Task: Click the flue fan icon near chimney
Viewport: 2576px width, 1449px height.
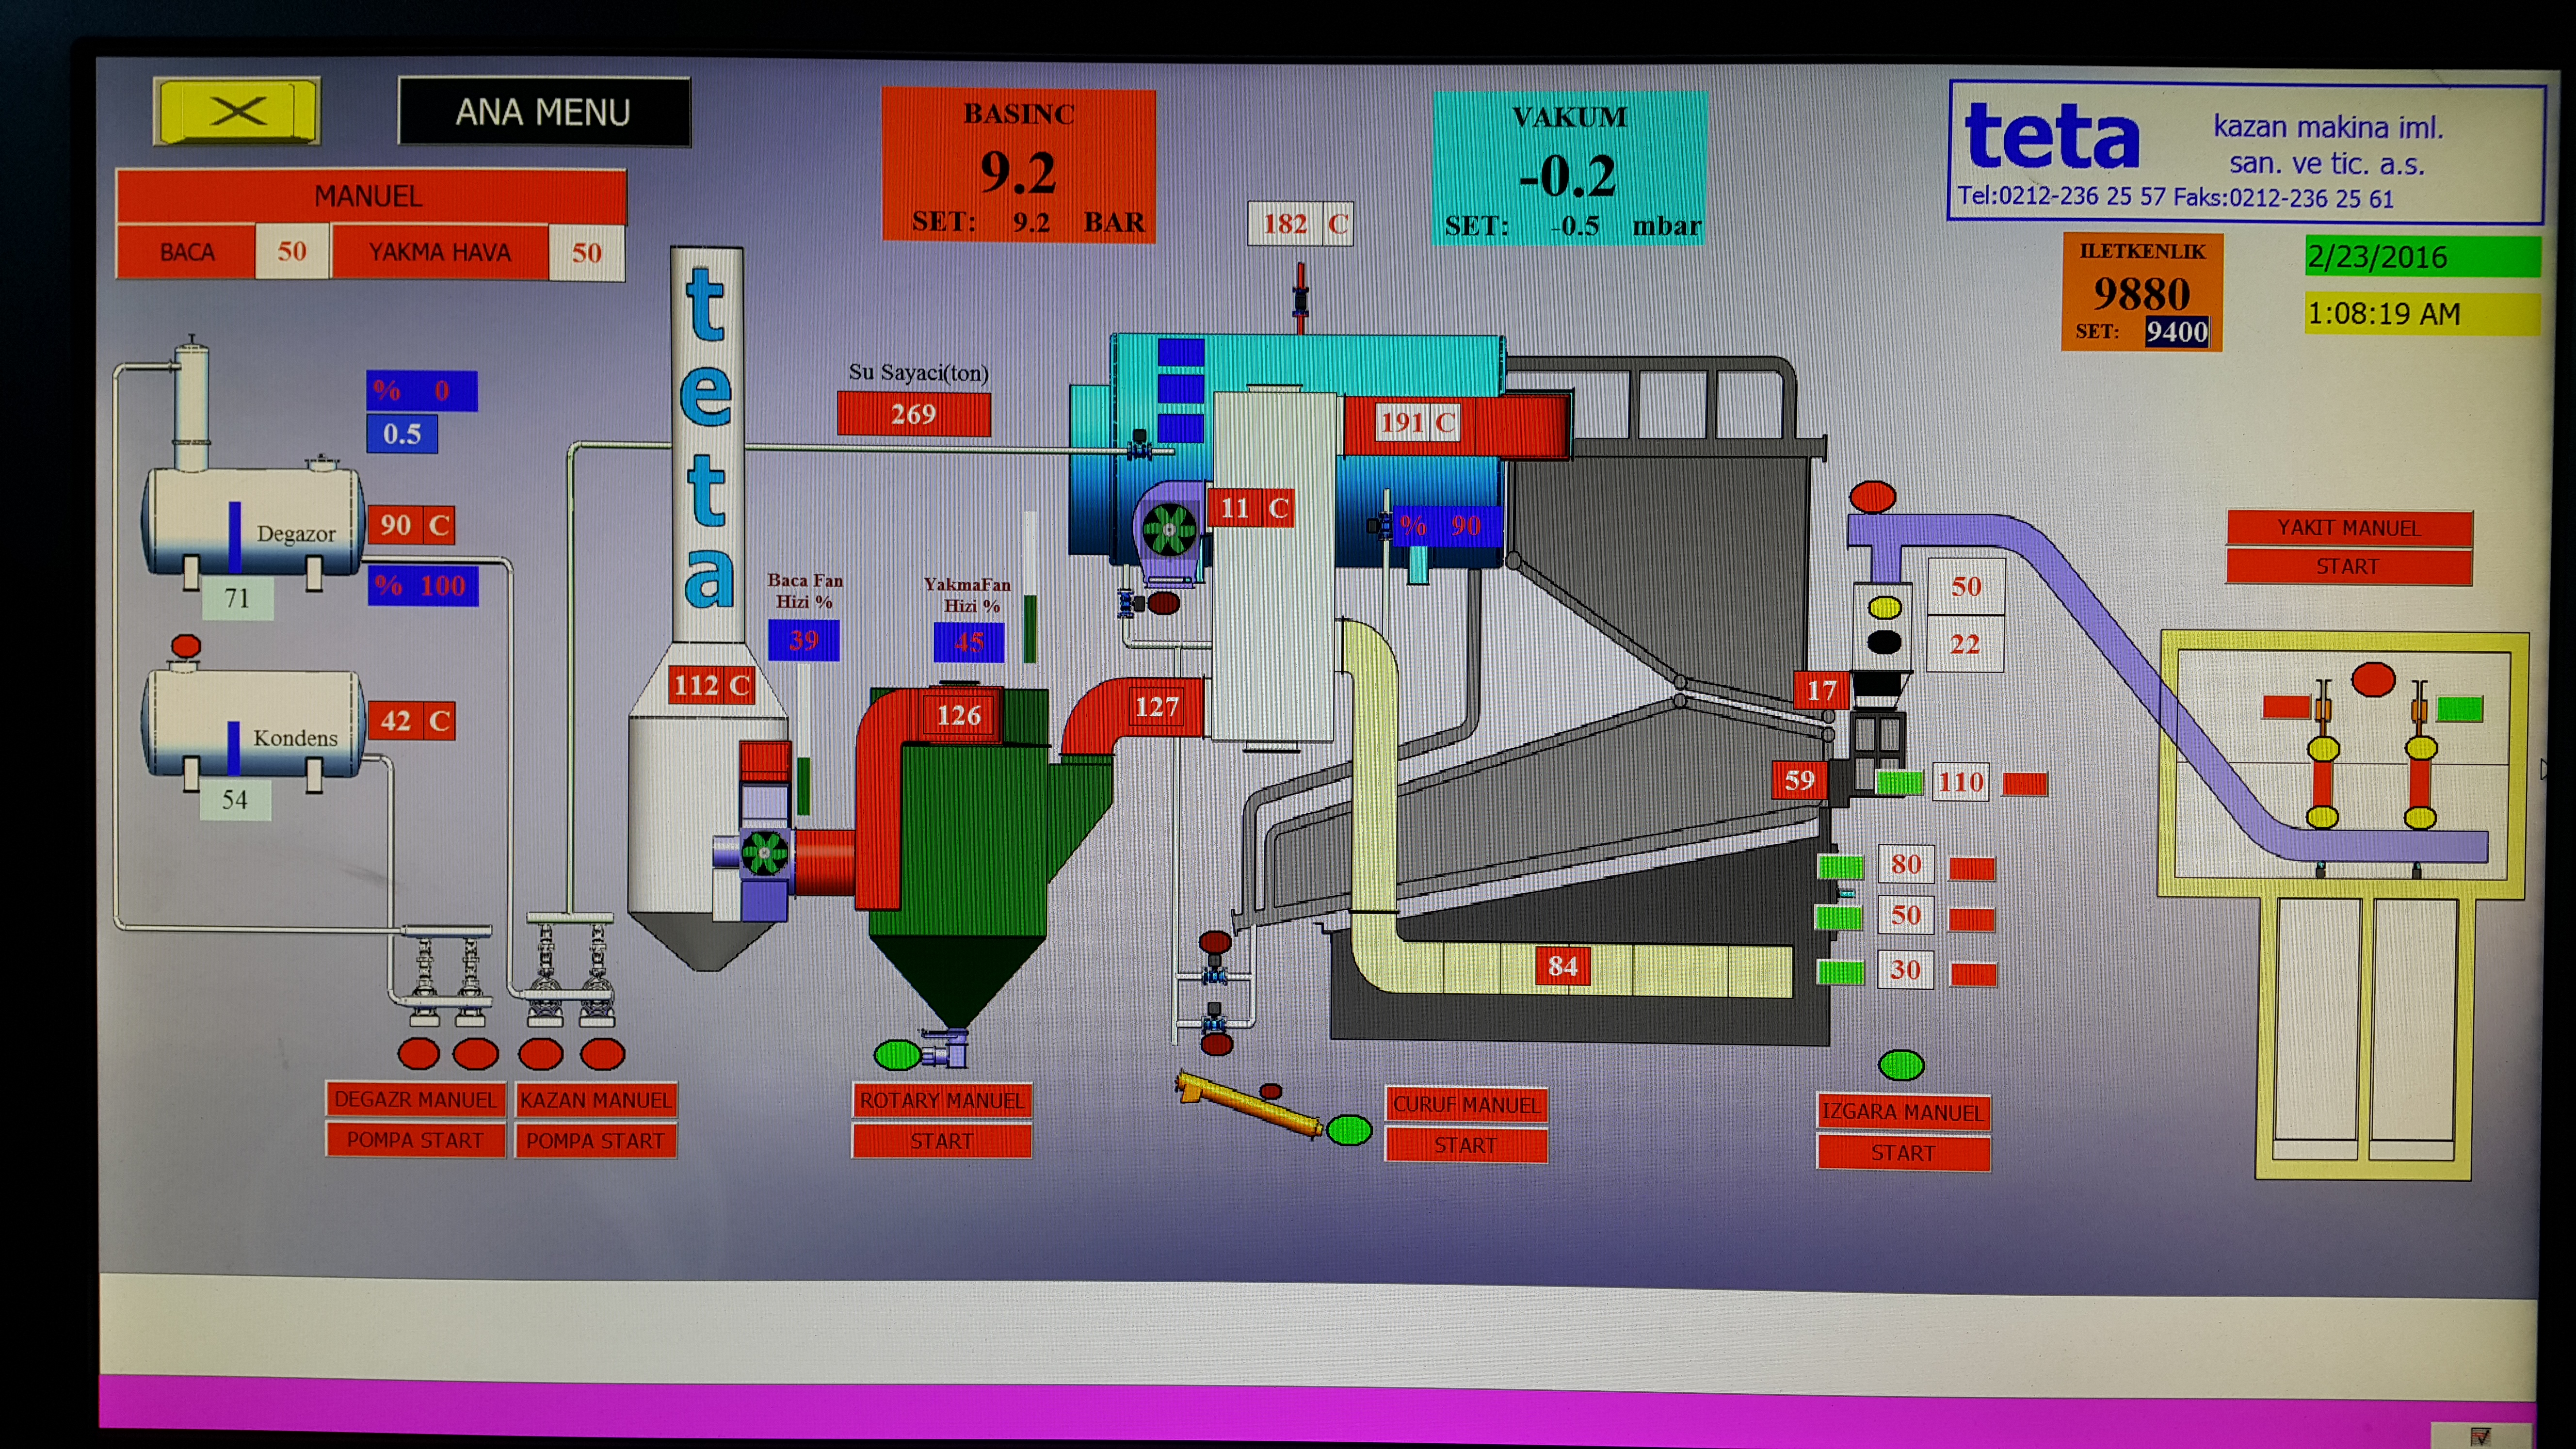Action: click(765, 853)
